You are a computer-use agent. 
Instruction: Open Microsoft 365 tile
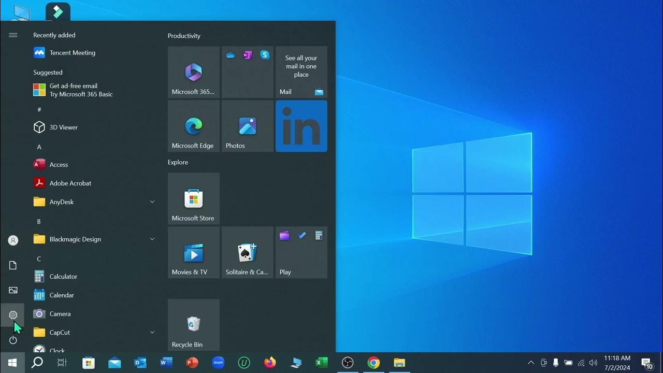(x=194, y=72)
